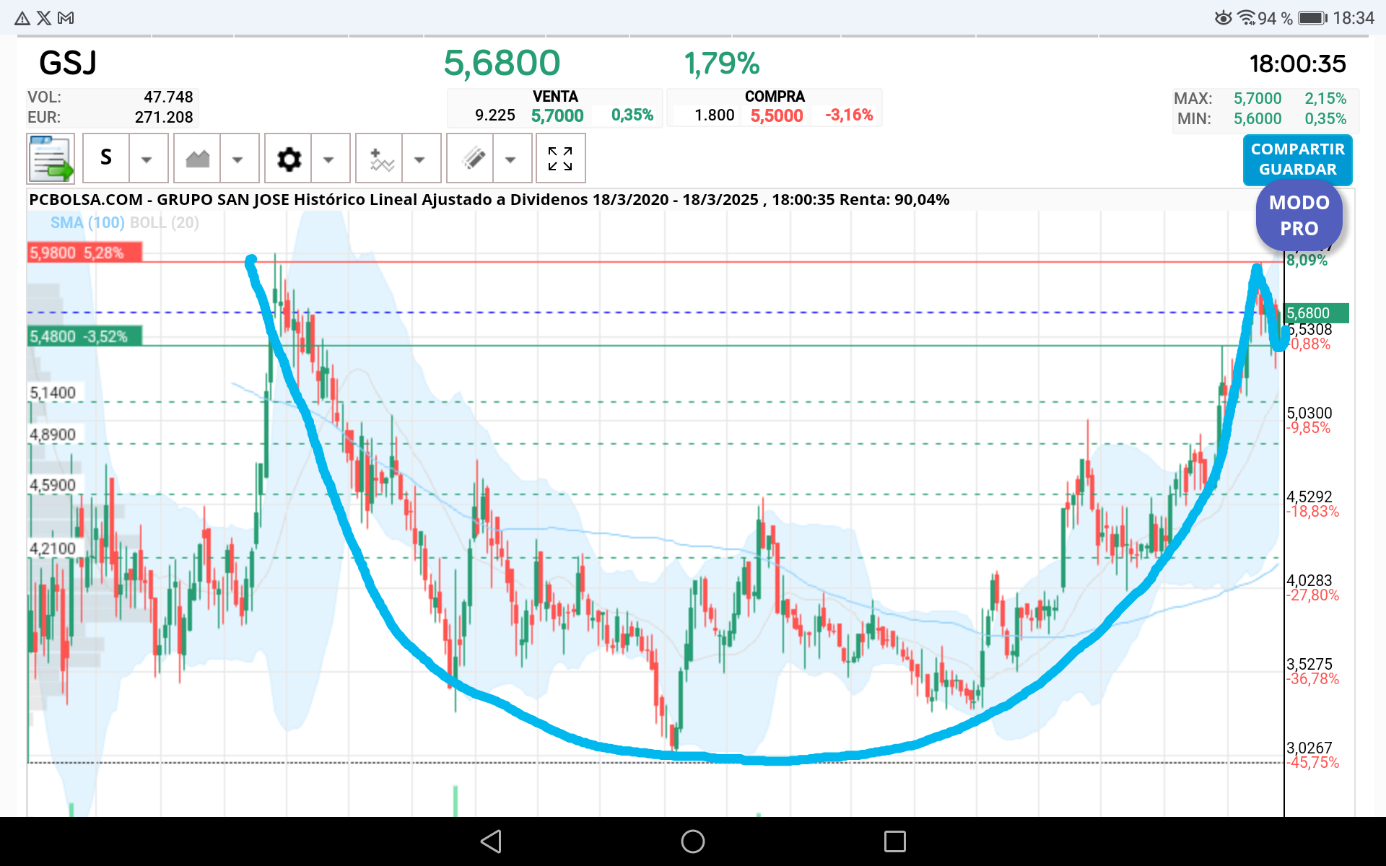Add indicator via chart plus icon
Viewport: 1386px width, 866px height.
point(380,158)
